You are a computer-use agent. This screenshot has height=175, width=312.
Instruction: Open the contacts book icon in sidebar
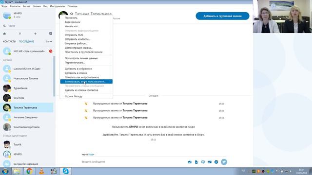51,34
